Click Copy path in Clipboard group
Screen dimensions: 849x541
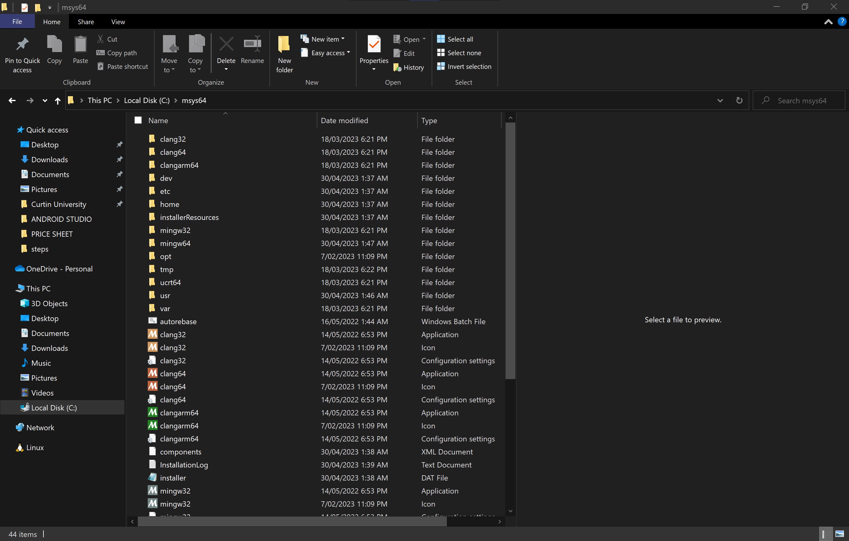point(117,53)
